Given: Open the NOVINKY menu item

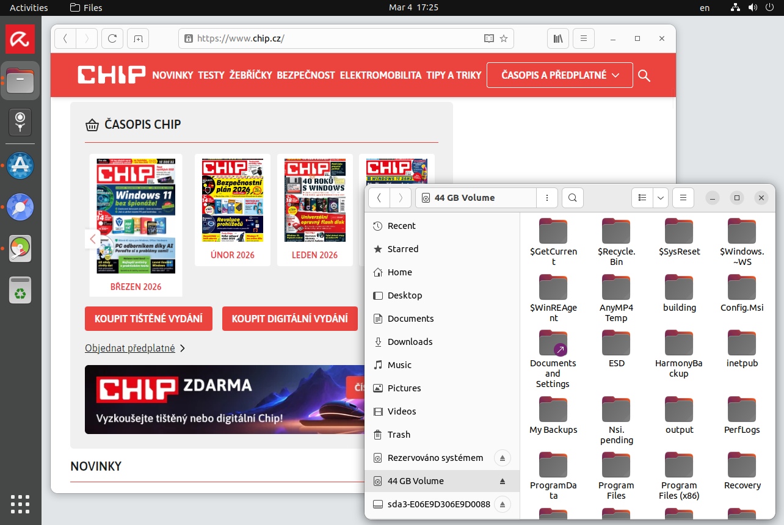Looking at the screenshot, I should point(173,75).
